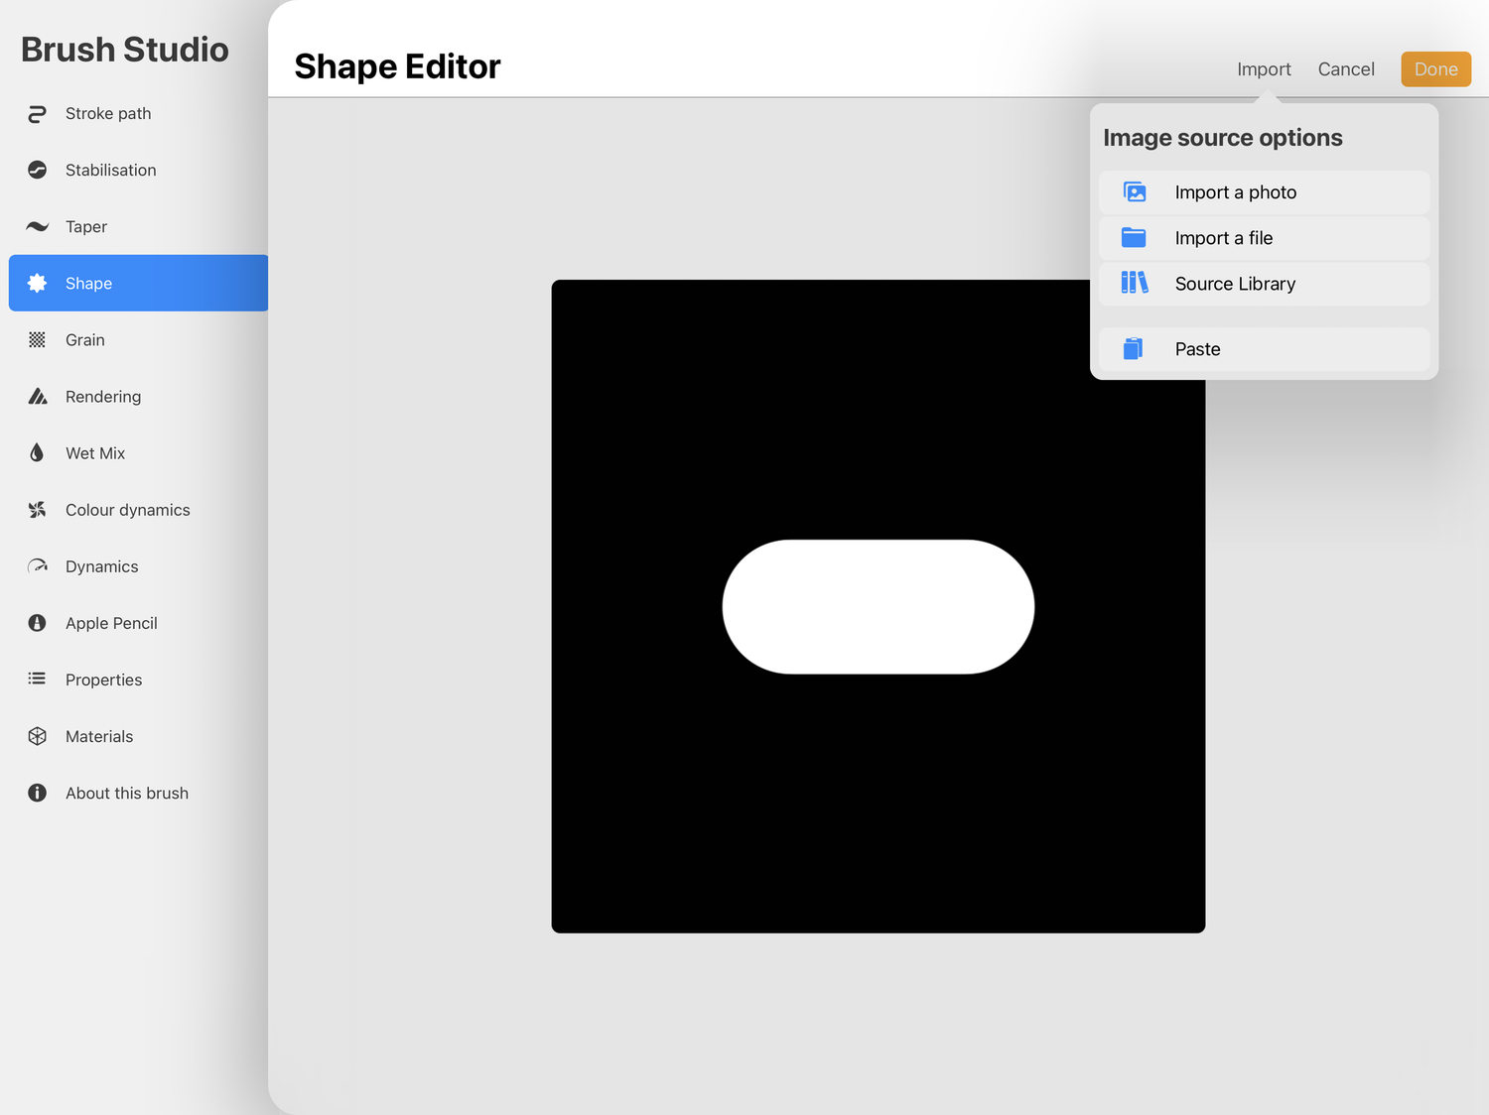Click the "Image source options" heading
The image size is (1489, 1115).
coord(1223,138)
